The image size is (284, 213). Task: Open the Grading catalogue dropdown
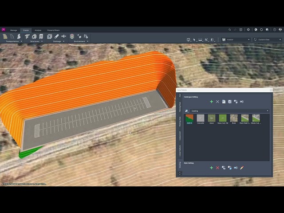pyautogui.click(x=230, y=111)
